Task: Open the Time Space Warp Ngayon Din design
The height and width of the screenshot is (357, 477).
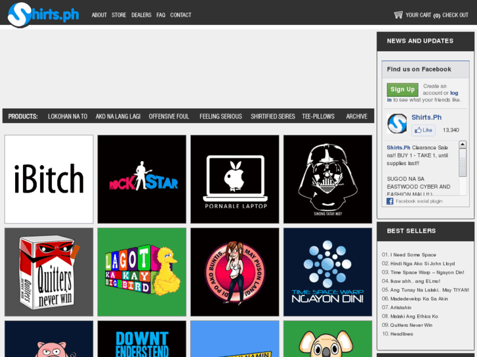Action: pyautogui.click(x=327, y=272)
